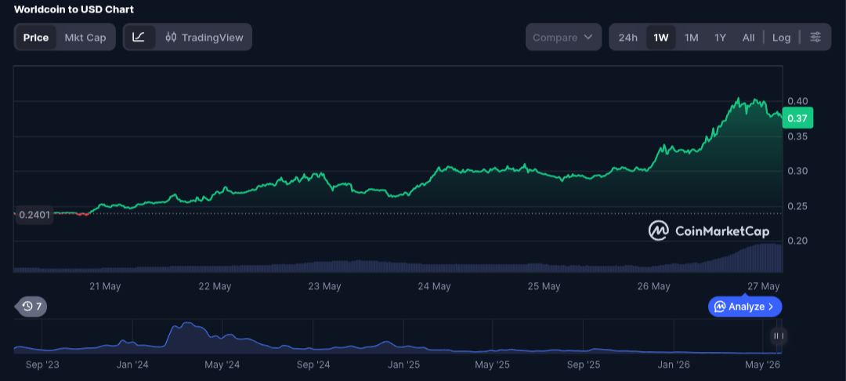Viewport: 846px width, 381px height.
Task: Toggle the Log scale option
Action: (x=781, y=37)
